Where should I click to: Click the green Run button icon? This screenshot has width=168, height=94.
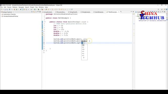tap(35, 9)
